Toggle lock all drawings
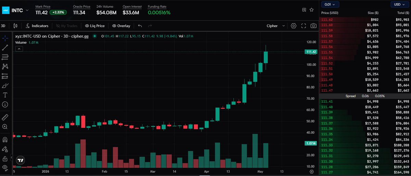 (x=5, y=159)
